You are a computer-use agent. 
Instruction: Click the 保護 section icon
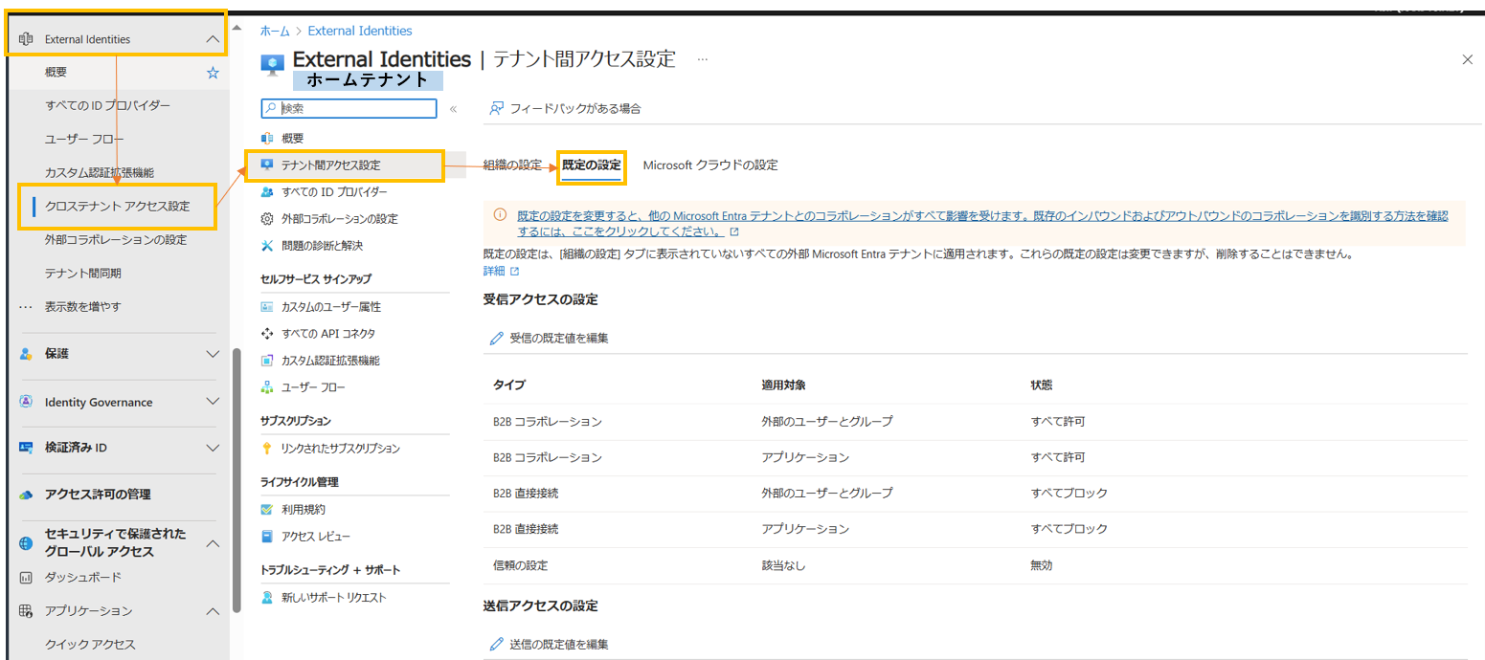coord(26,354)
